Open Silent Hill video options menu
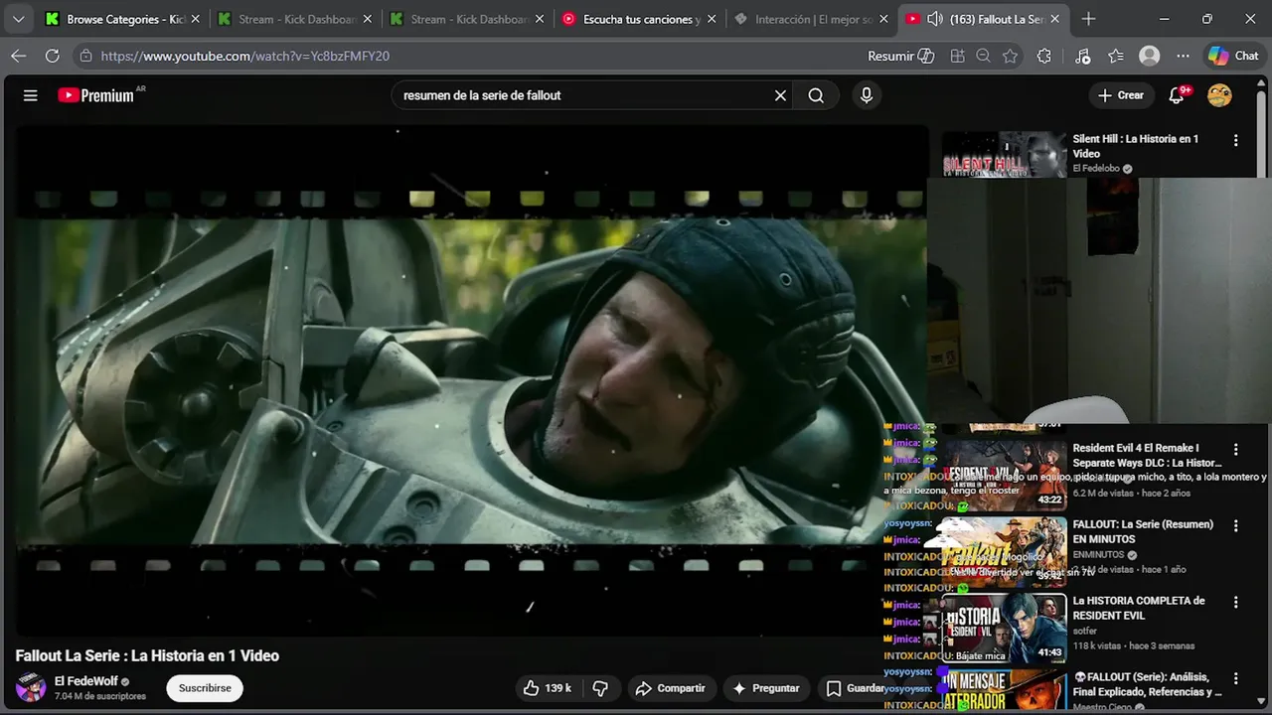Screen dimensions: 1272x715 click(x=1235, y=141)
